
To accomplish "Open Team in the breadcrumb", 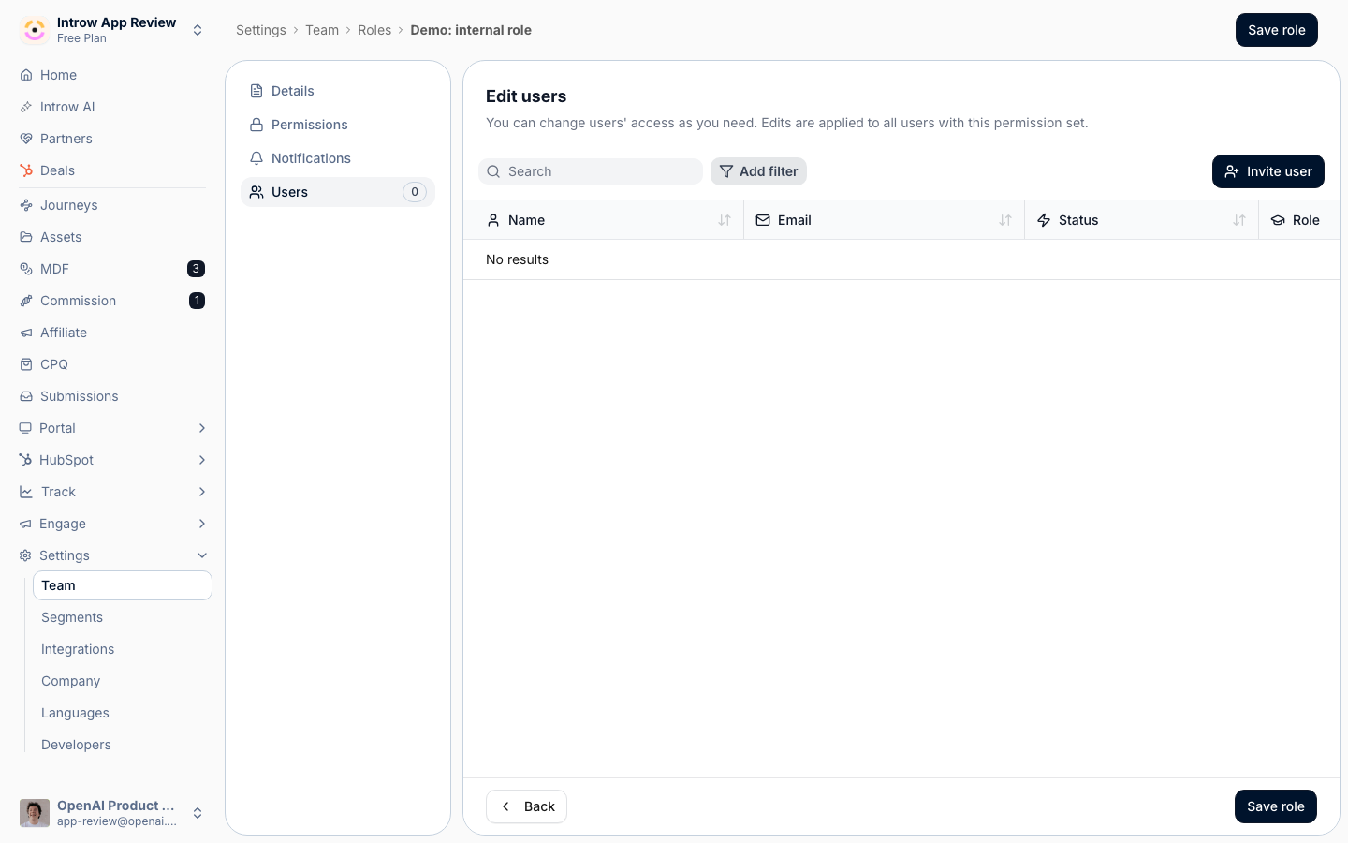I will (322, 30).
